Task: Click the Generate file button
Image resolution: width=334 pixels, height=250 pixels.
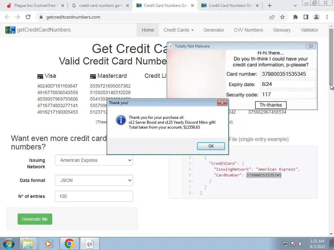Action: pos(35,219)
